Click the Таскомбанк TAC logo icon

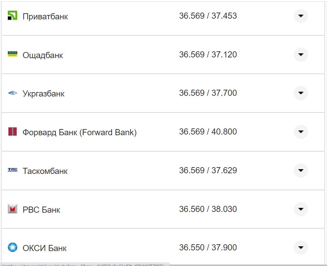12,170
